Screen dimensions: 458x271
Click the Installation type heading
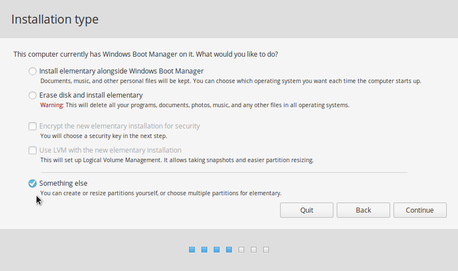55,19
